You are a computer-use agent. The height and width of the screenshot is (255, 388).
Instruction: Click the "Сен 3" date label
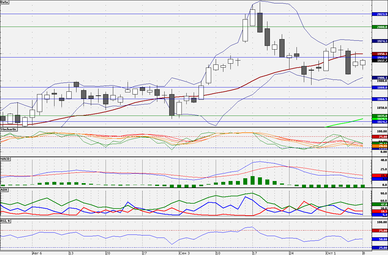(x=185, y=253)
